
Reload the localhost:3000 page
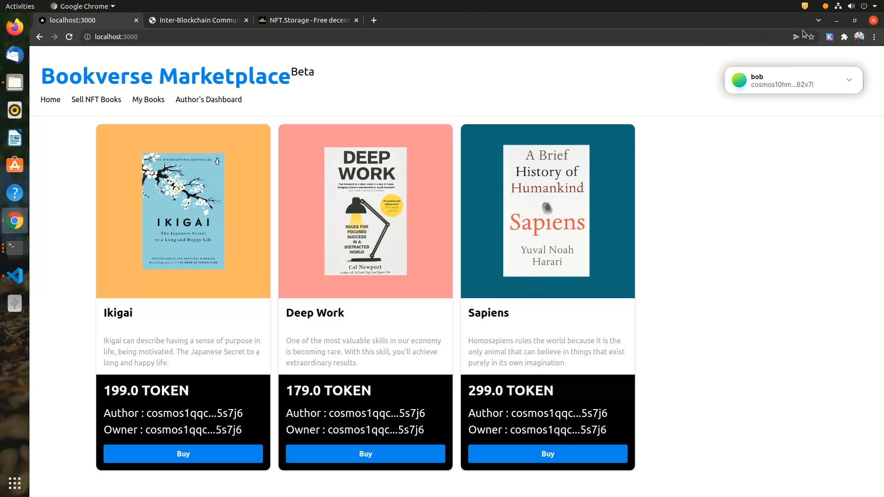69,37
